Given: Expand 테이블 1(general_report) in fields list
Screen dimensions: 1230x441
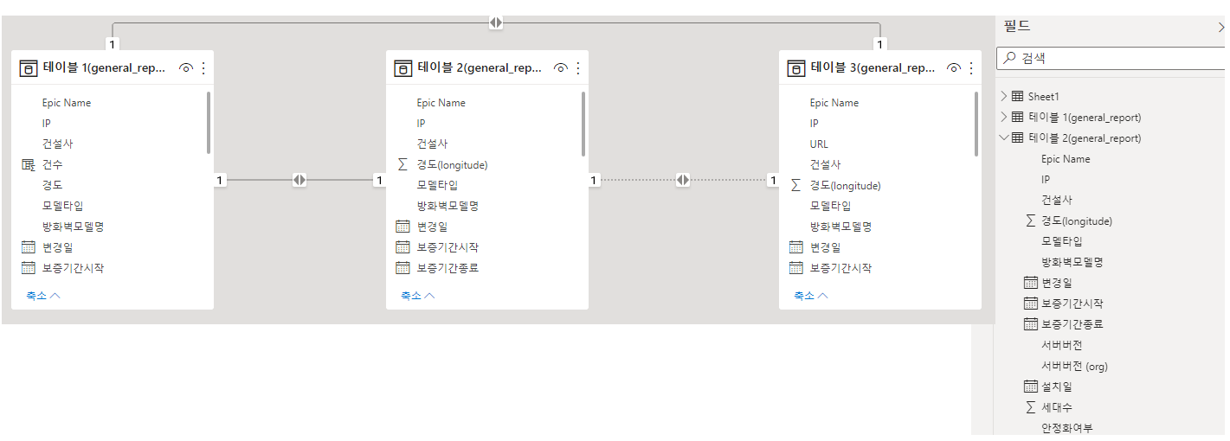Looking at the screenshot, I should [x=1004, y=117].
